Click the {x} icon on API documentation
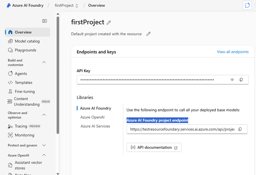256x175 pixels. click(x=133, y=147)
